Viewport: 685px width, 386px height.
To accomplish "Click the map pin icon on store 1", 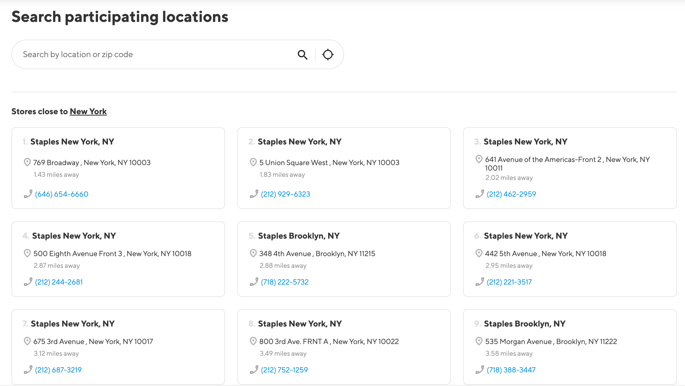I will click(x=27, y=162).
